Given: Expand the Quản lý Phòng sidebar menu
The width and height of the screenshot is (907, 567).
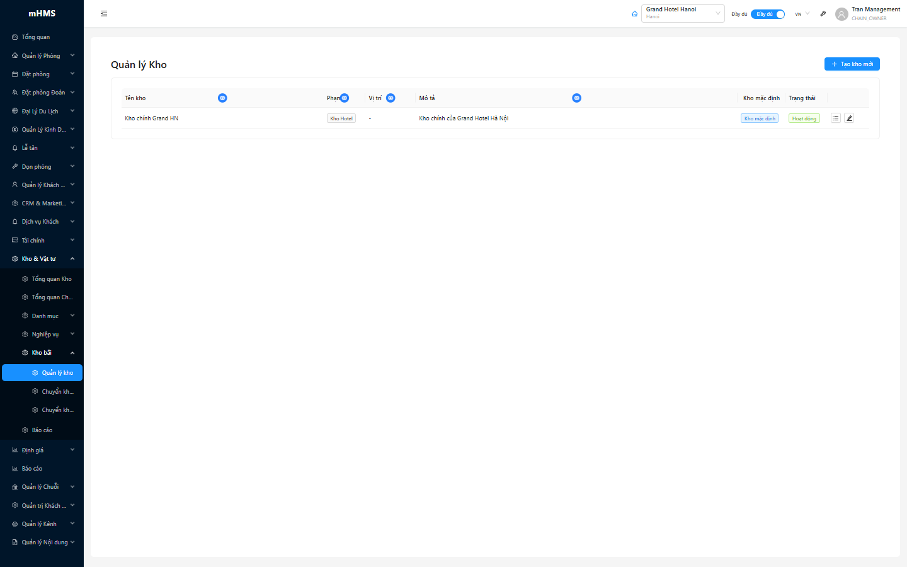Looking at the screenshot, I should [42, 55].
